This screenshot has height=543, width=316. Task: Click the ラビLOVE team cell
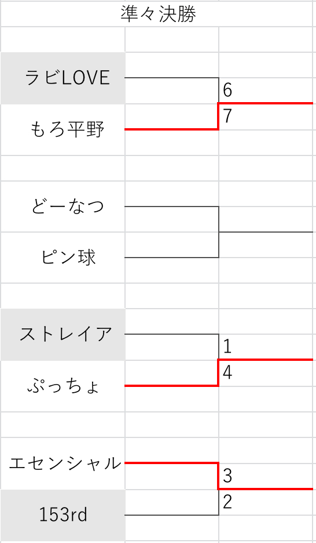63,78
